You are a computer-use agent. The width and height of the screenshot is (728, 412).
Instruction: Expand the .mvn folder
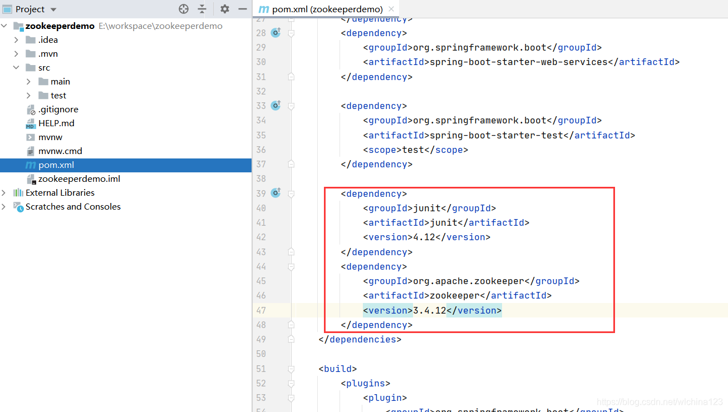pos(16,54)
